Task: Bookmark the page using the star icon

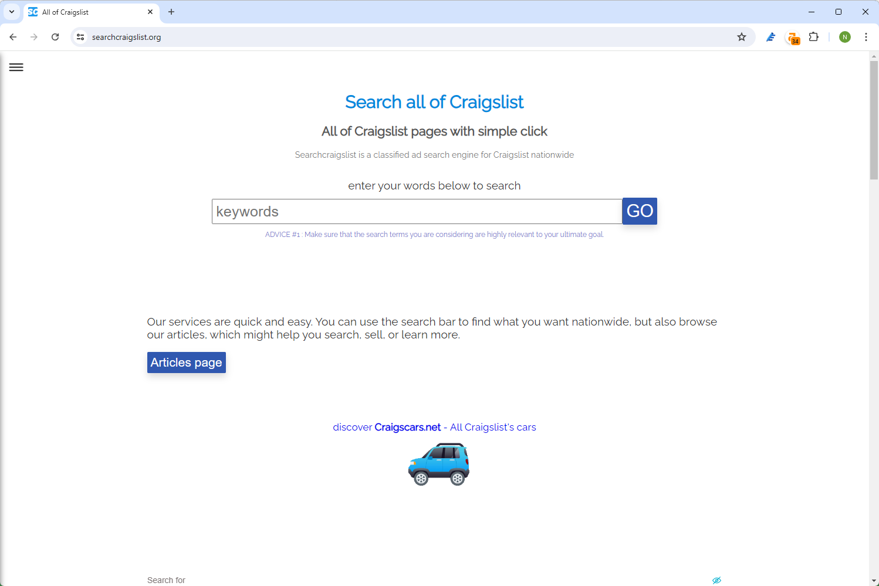Action: (x=742, y=36)
